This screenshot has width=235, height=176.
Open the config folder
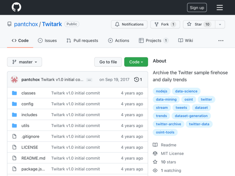(x=27, y=104)
